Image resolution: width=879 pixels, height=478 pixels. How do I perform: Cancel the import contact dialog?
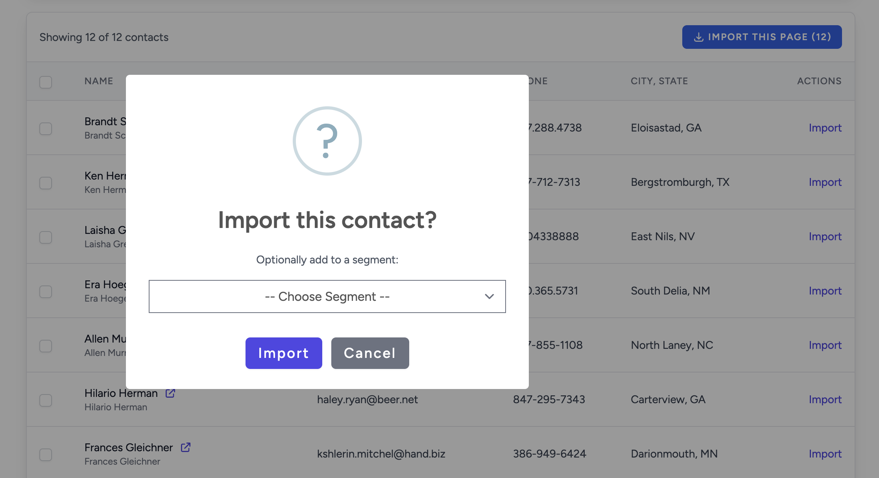point(370,353)
